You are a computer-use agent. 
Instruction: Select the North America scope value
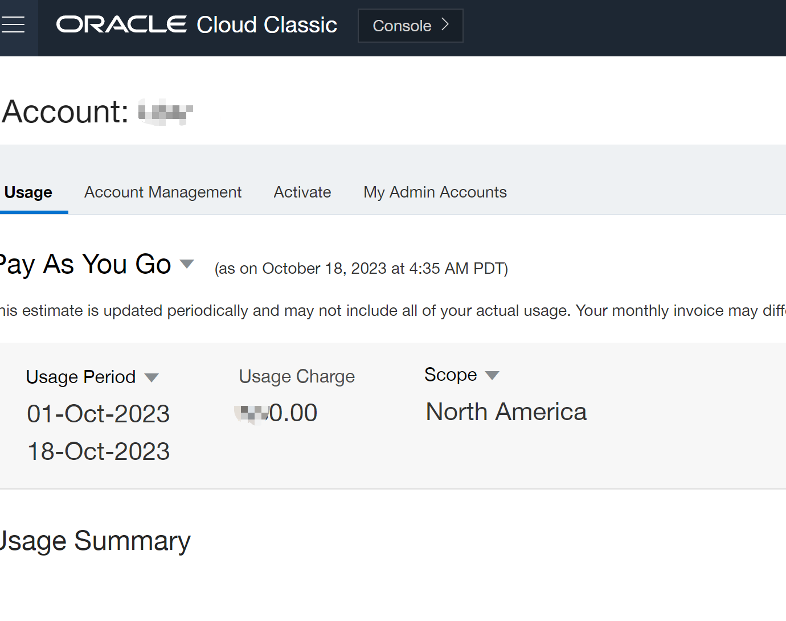(x=506, y=412)
